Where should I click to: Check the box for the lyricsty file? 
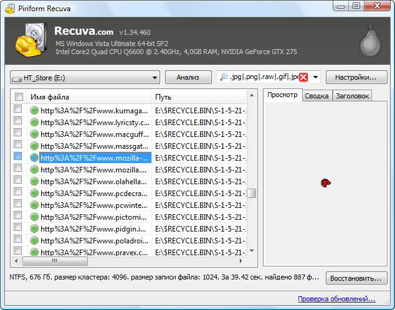tap(18, 121)
